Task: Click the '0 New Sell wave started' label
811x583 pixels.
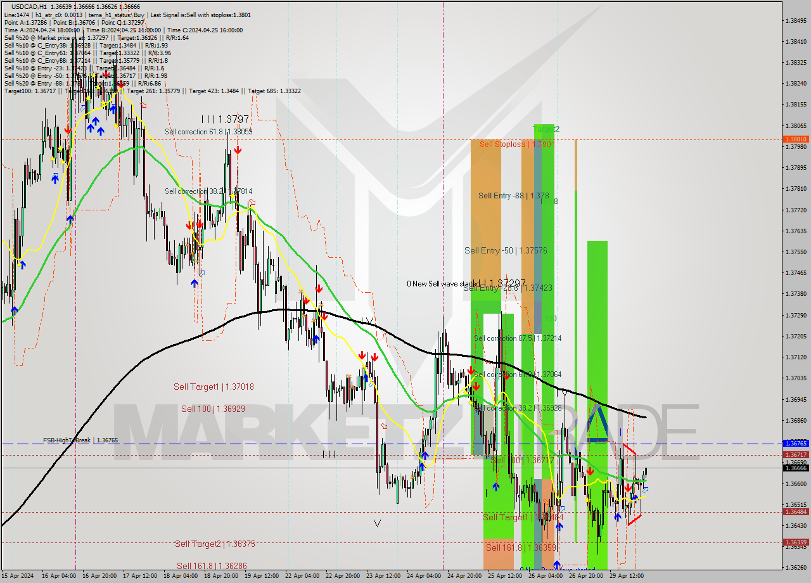Action: (x=443, y=284)
